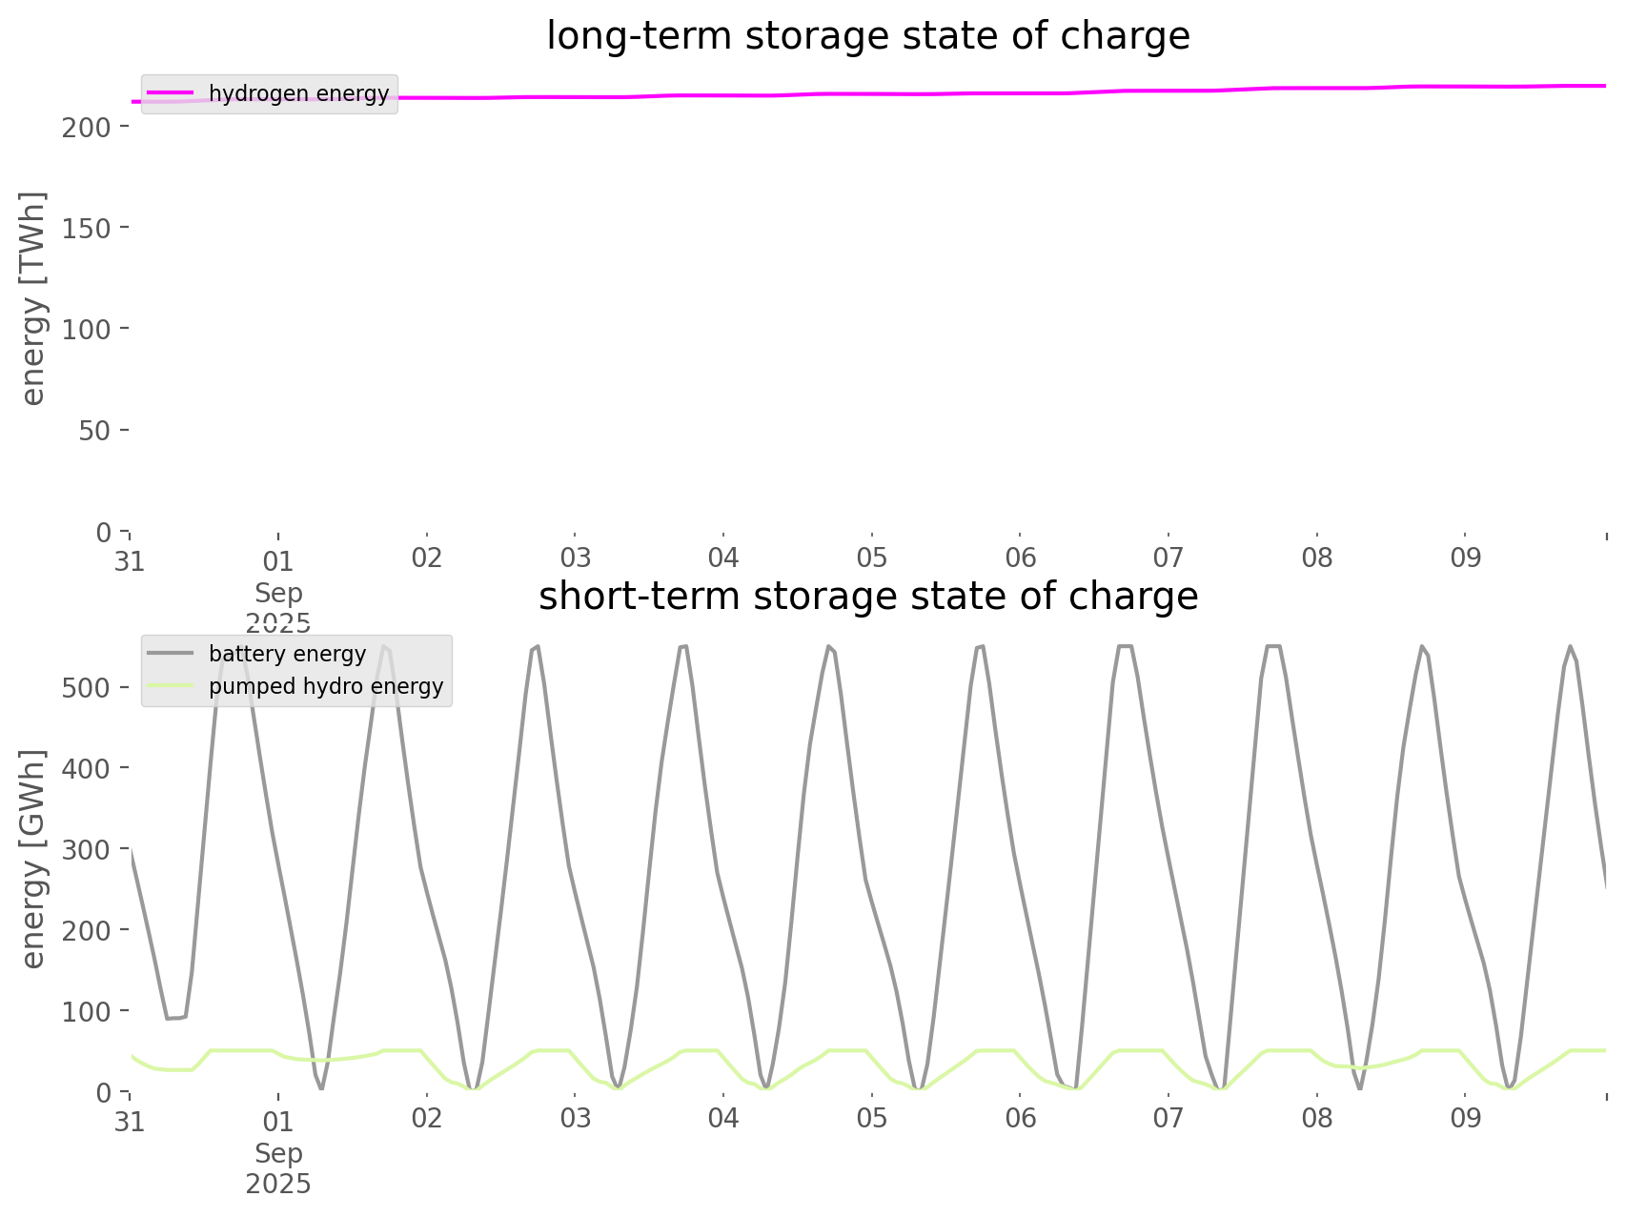The image size is (1626, 1217).
Task: Select the 'hydrogen energy' legend label
Action: coord(298,93)
